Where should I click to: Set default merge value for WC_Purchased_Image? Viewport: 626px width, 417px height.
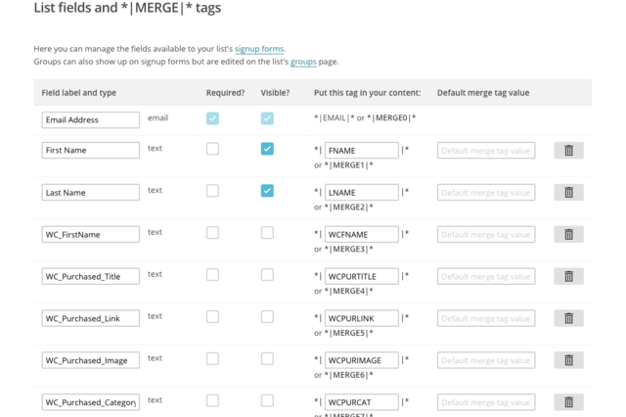click(486, 360)
